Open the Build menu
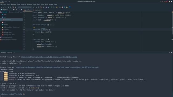 coord(35,4)
